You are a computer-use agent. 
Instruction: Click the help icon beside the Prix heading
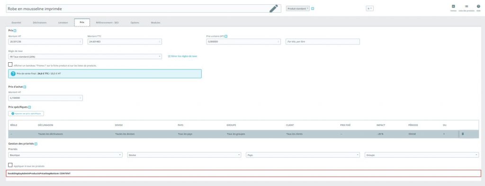pos(15,31)
